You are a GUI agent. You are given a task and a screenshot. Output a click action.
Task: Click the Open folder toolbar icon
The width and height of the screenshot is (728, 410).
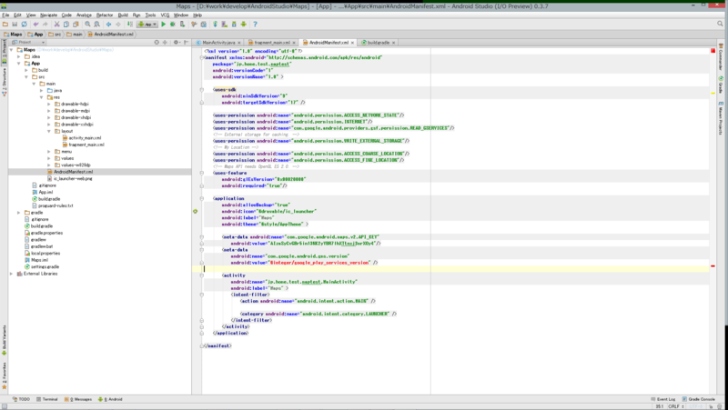[x=5, y=25]
